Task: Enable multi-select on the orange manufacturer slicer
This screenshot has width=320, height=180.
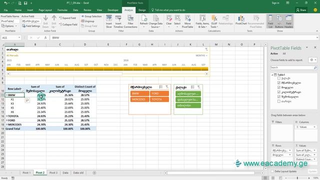Action: tap(161, 87)
